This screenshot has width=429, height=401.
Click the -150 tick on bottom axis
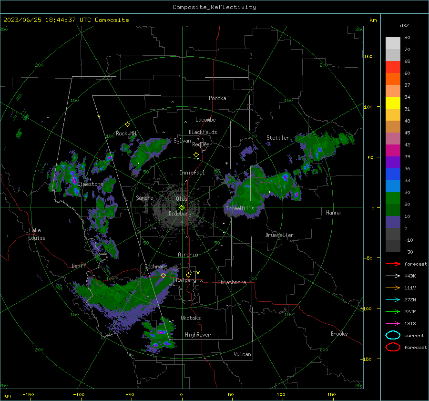click(x=28, y=394)
